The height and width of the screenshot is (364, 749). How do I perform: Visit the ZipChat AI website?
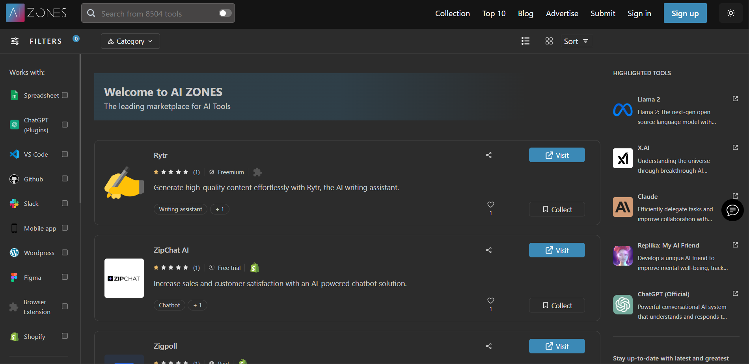click(557, 250)
